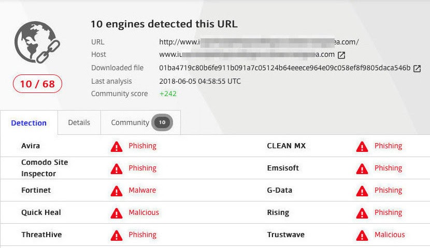Viewport: 430px width, 248px height.
Task: Select the Detection tab
Action: pos(29,123)
